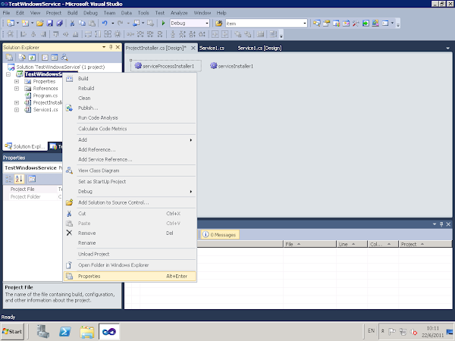Expand the References node in Solution Explorer
This screenshot has height=341, width=455.
click(x=17, y=89)
